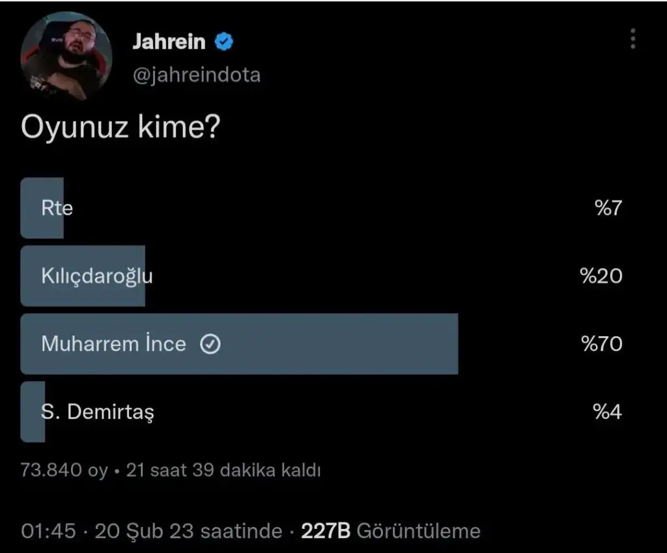Click the %4 result percentage
This screenshot has width=667, height=553.
tap(607, 412)
